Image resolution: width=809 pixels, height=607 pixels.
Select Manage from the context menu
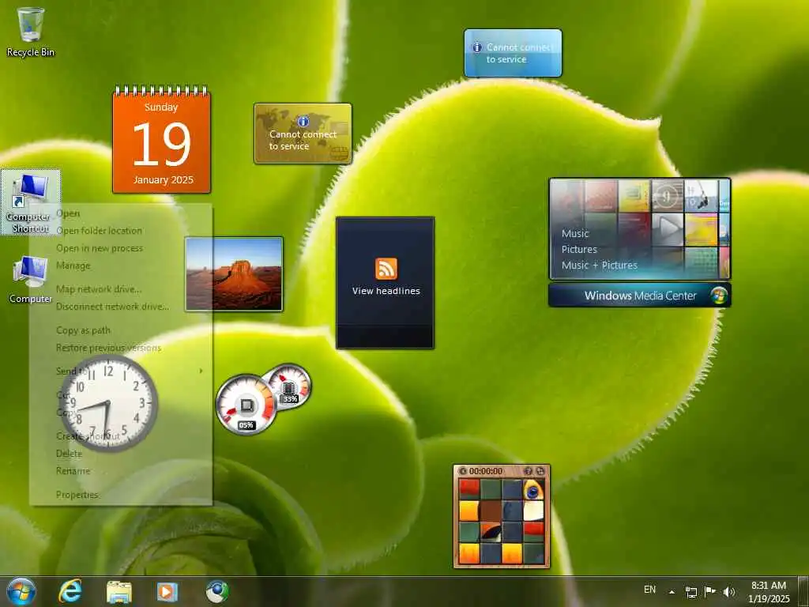[x=73, y=266]
